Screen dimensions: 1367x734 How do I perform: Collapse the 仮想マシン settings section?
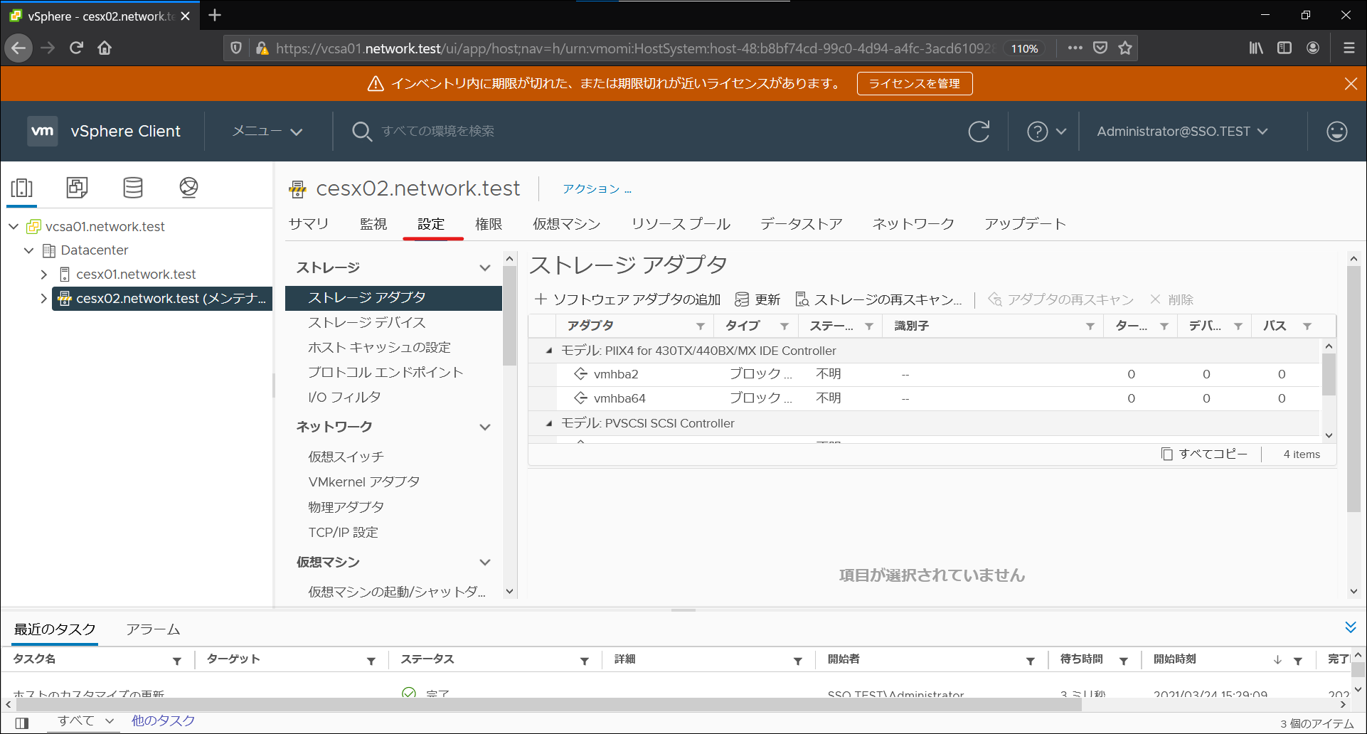coord(484,563)
